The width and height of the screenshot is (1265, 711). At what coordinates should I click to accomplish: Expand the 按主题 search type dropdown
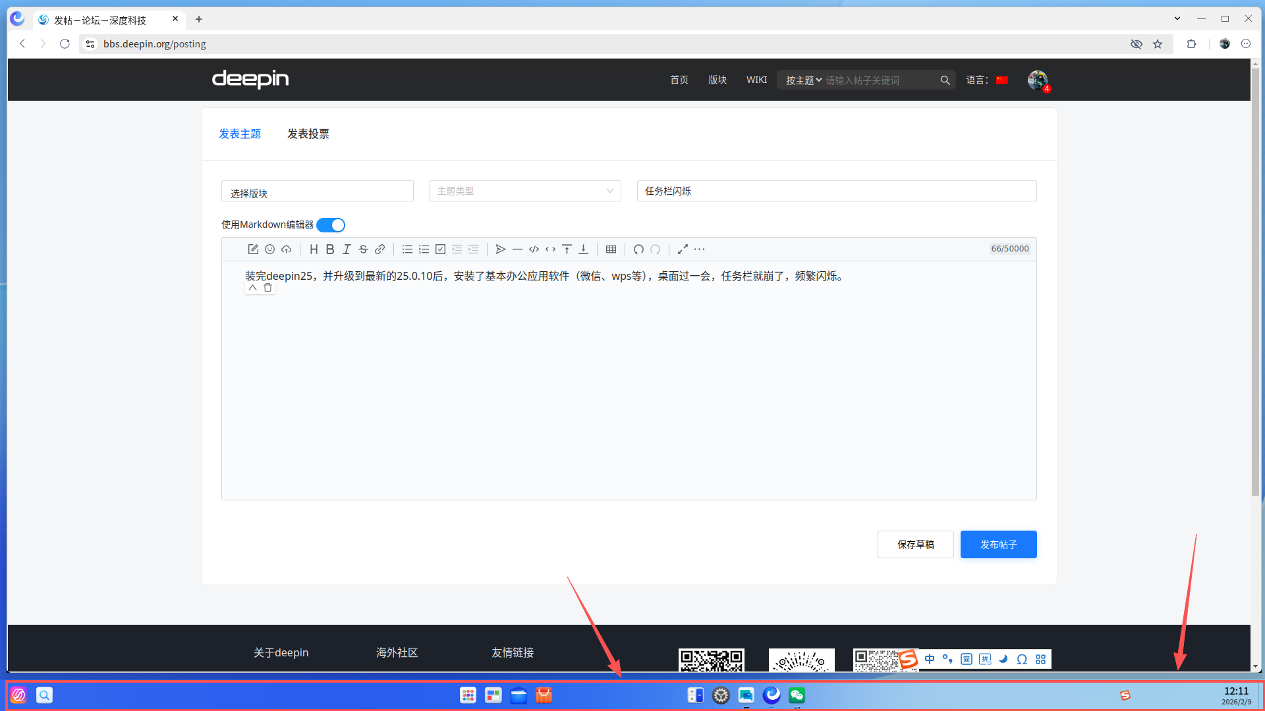click(803, 80)
